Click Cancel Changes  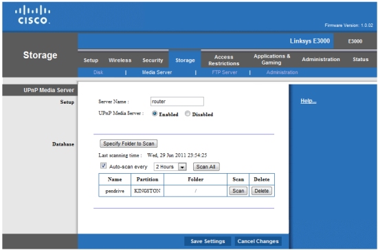[258, 241]
